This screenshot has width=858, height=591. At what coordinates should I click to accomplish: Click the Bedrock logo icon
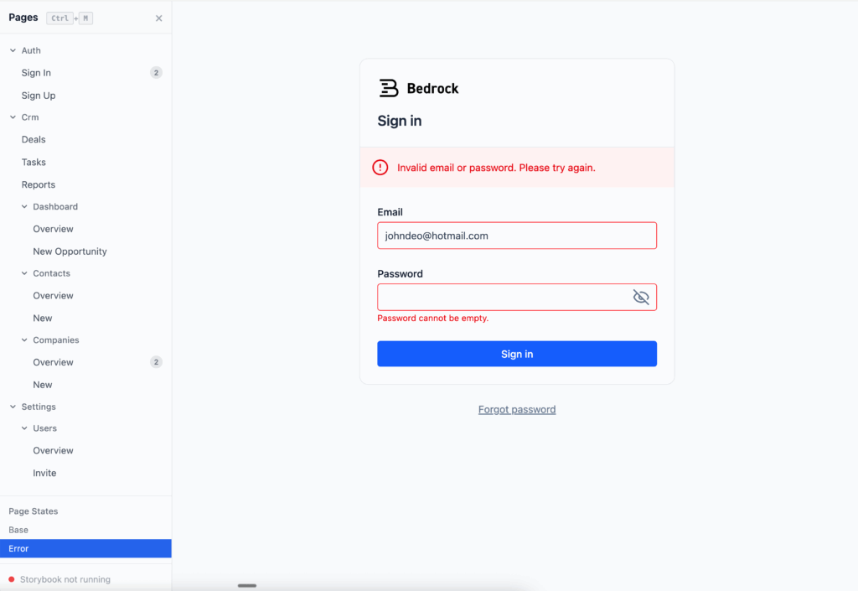click(x=388, y=88)
